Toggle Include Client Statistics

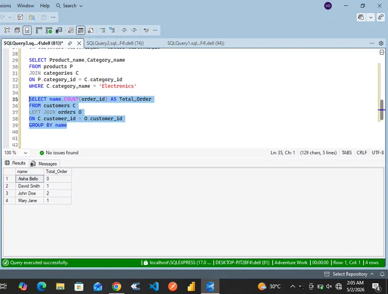[x=59, y=30]
